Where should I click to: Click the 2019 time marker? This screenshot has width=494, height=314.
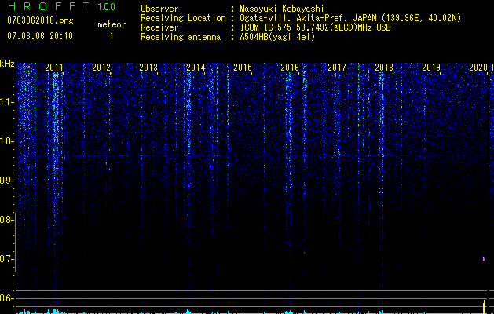[x=431, y=68]
